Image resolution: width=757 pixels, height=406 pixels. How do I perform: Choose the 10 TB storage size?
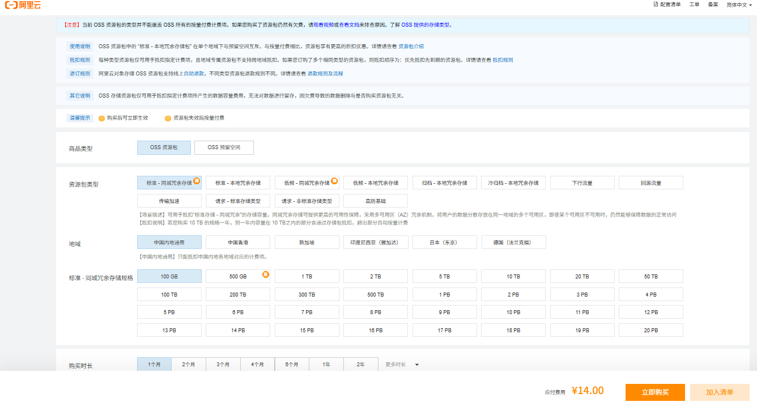[513, 276]
